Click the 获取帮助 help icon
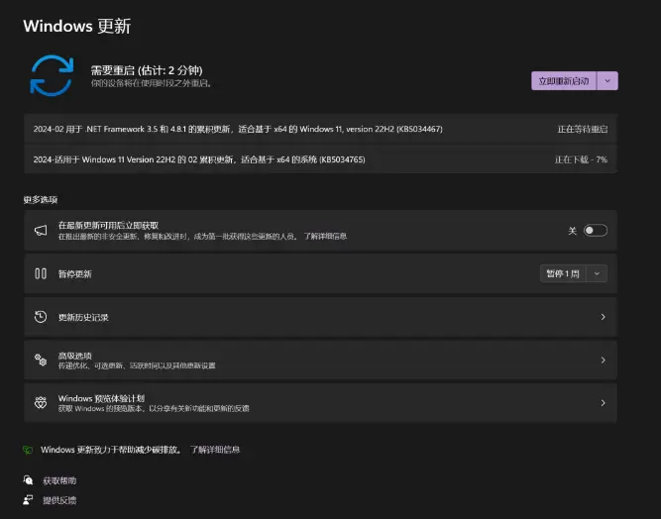 pyautogui.click(x=28, y=479)
